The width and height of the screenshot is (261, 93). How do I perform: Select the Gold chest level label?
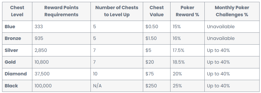pos(10,62)
